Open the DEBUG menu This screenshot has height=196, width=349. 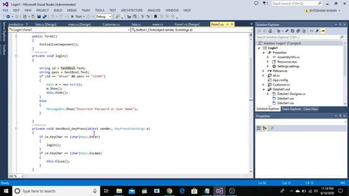tap(71, 10)
